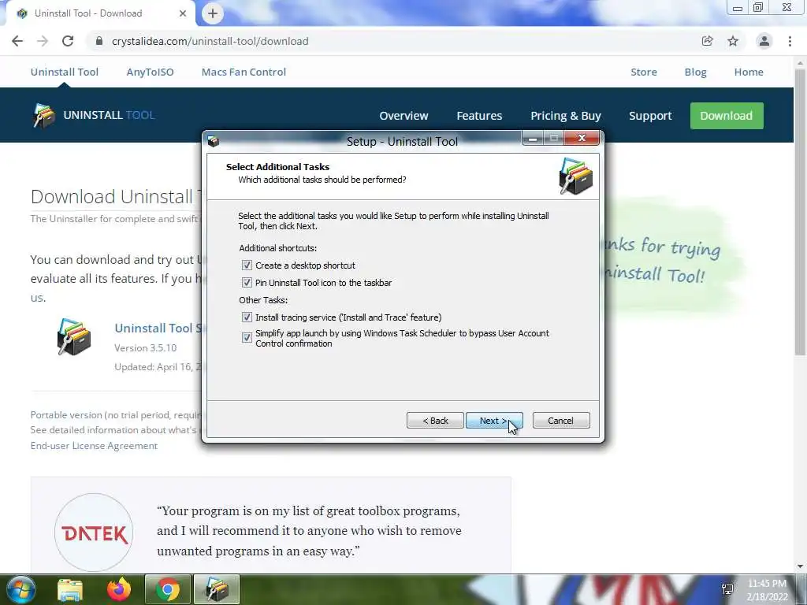Screen dimensions: 807x605
Task: Minimize the Setup dialog window
Action: click(533, 139)
